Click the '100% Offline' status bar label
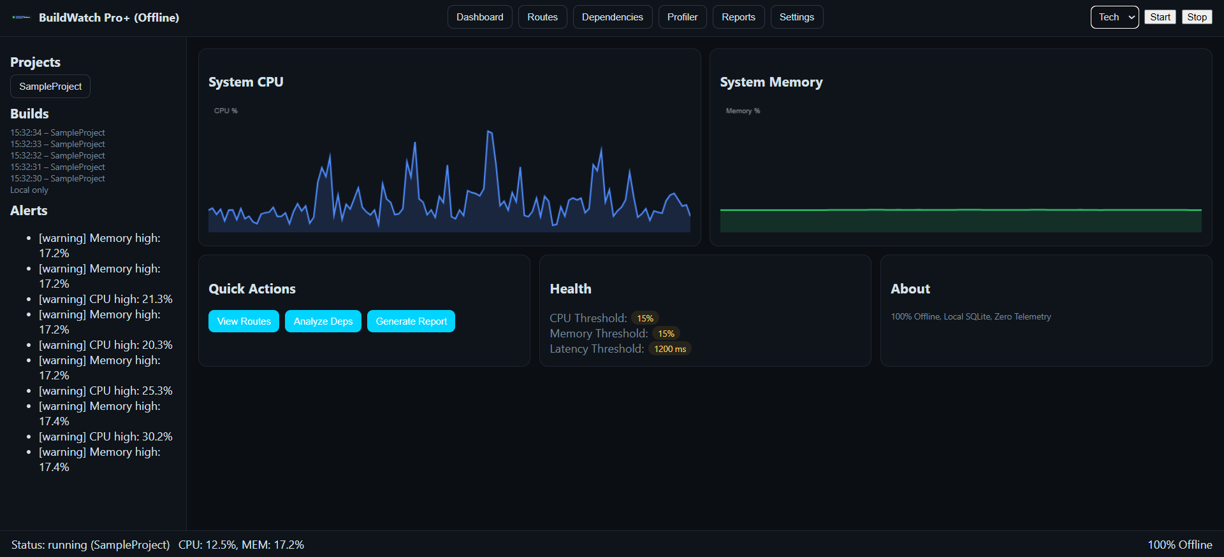 point(1180,545)
